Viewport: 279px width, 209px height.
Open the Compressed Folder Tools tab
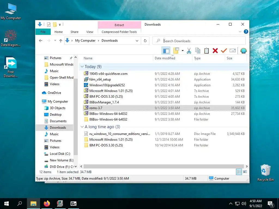[119, 32]
